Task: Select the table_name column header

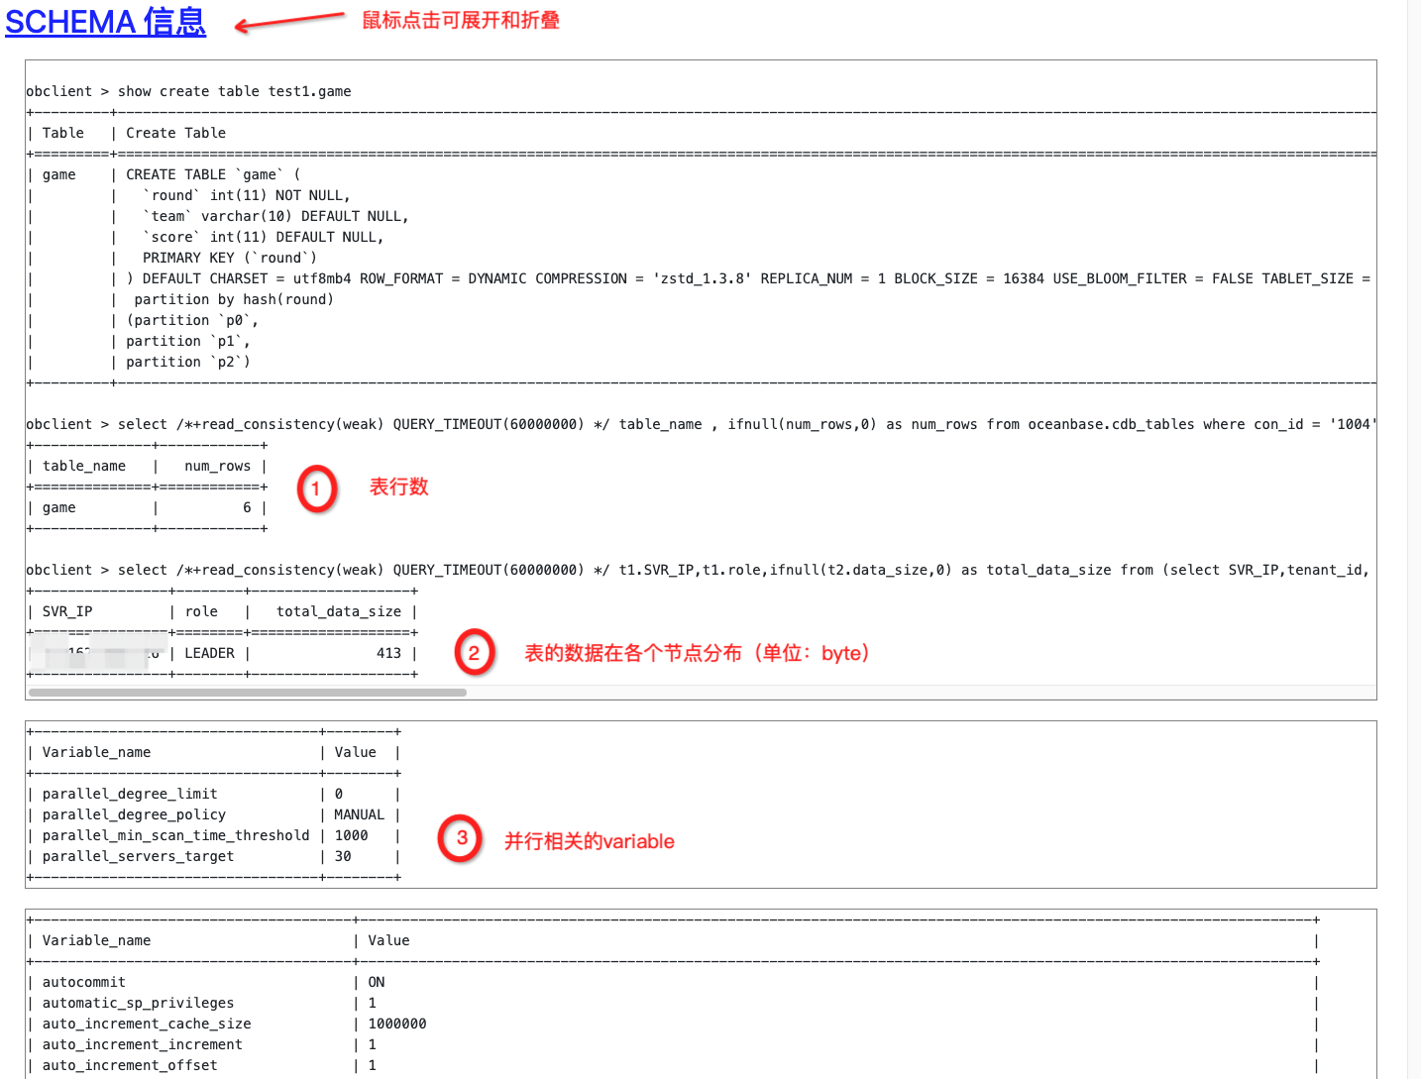Action: point(83,466)
